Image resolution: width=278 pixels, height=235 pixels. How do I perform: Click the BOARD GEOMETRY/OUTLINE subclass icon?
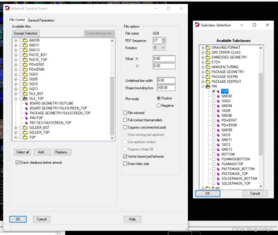coord(26,103)
